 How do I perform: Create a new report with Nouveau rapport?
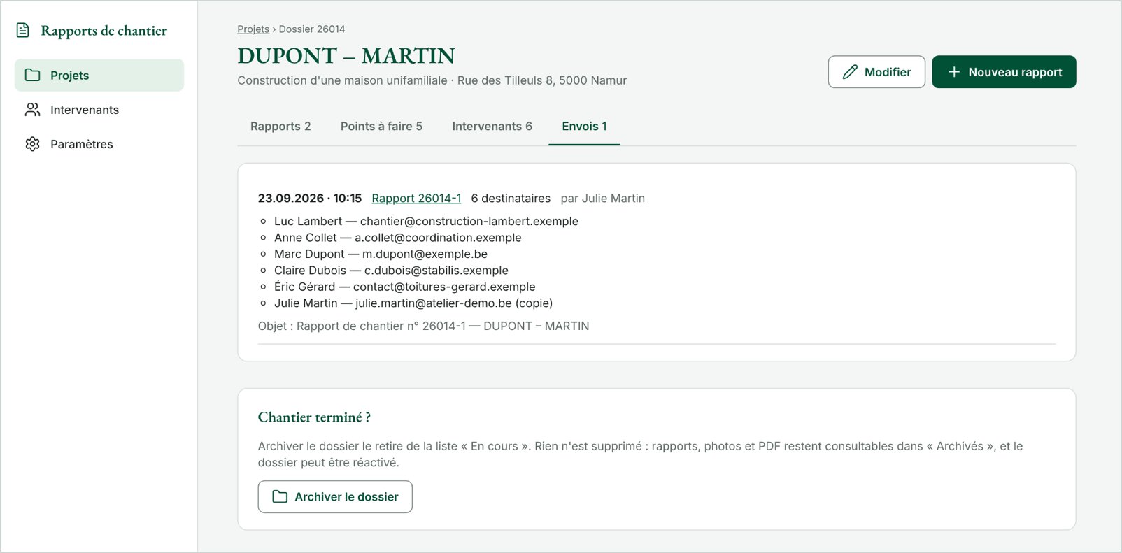pyautogui.click(x=1004, y=72)
